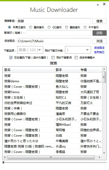Click the horizontal scroll-right arrow
Screen dimensions: 109x170
tap(100, 157)
